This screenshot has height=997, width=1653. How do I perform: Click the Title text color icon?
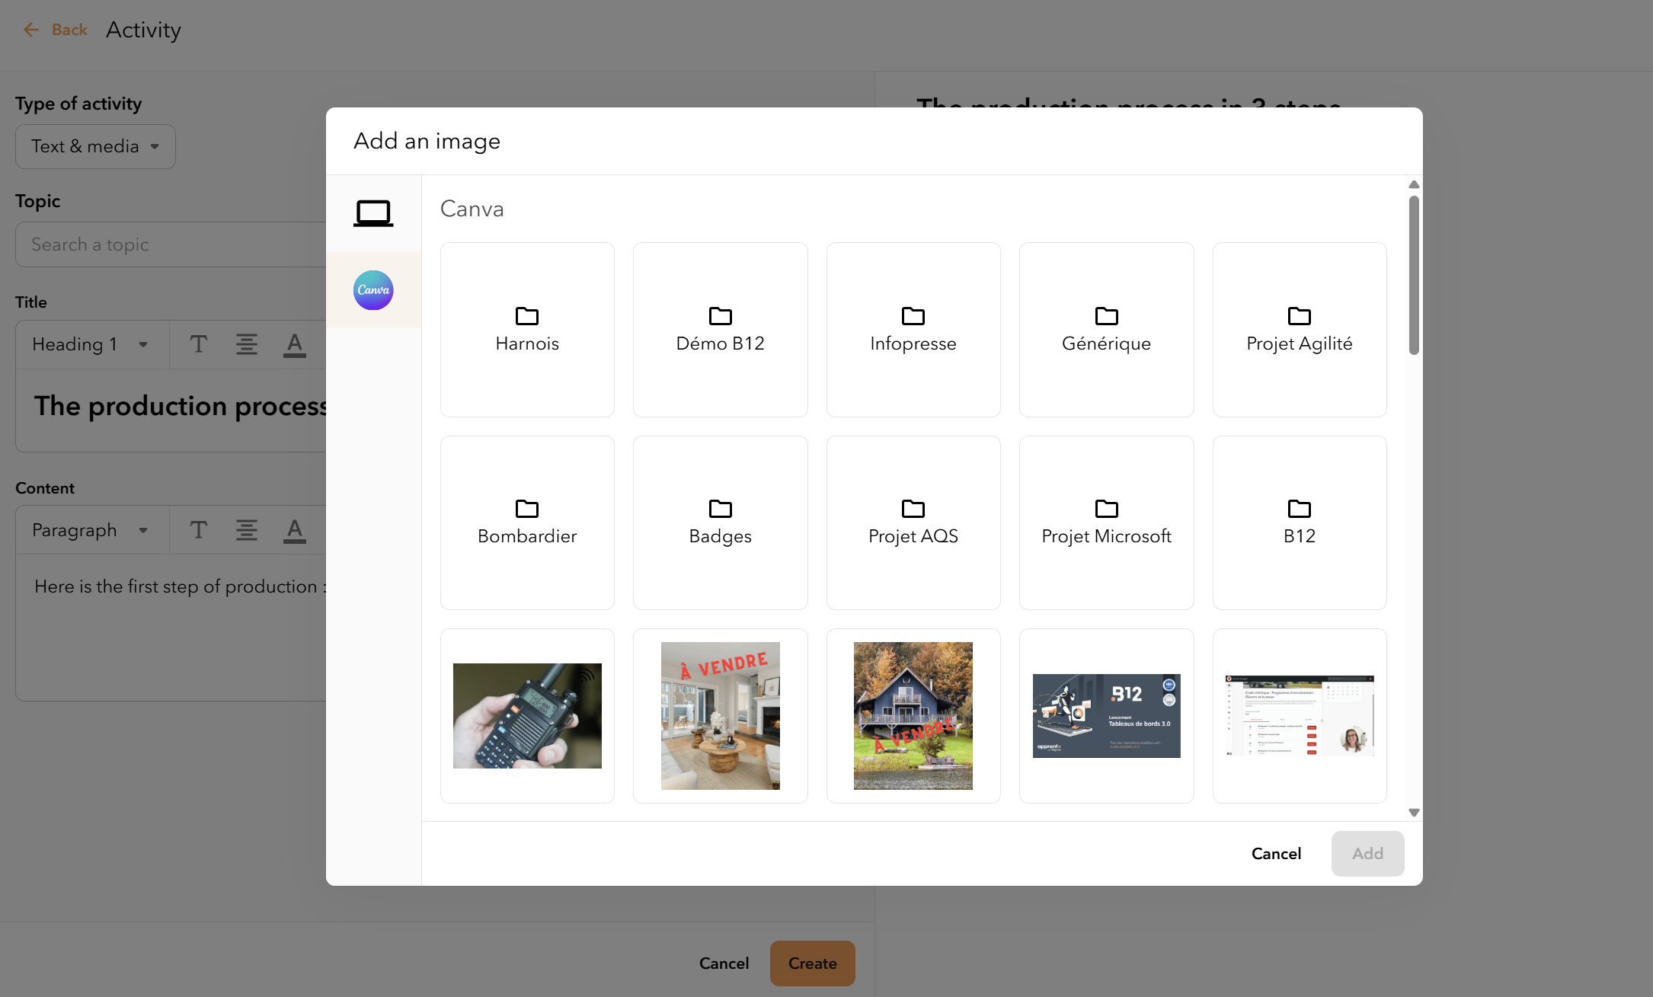click(294, 344)
